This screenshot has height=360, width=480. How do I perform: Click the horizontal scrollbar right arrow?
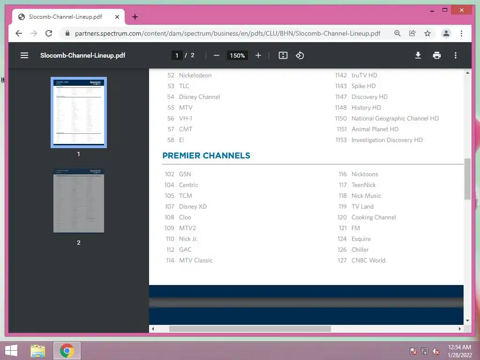[x=459, y=329]
